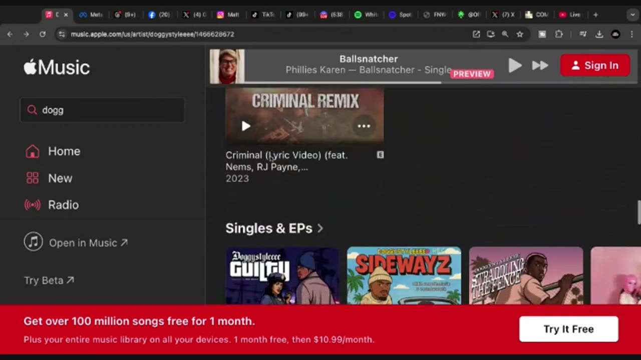The width and height of the screenshot is (641, 360).
Task: Open the Guilty single cover
Action: pos(282,276)
